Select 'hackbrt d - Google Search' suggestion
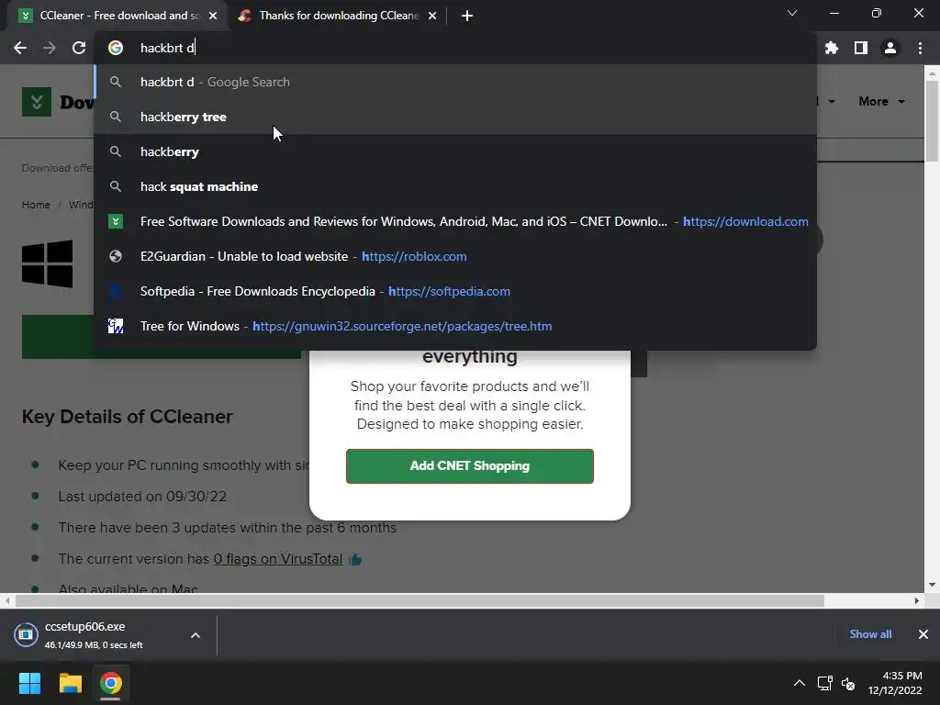Image resolution: width=940 pixels, height=705 pixels. pyautogui.click(x=455, y=82)
